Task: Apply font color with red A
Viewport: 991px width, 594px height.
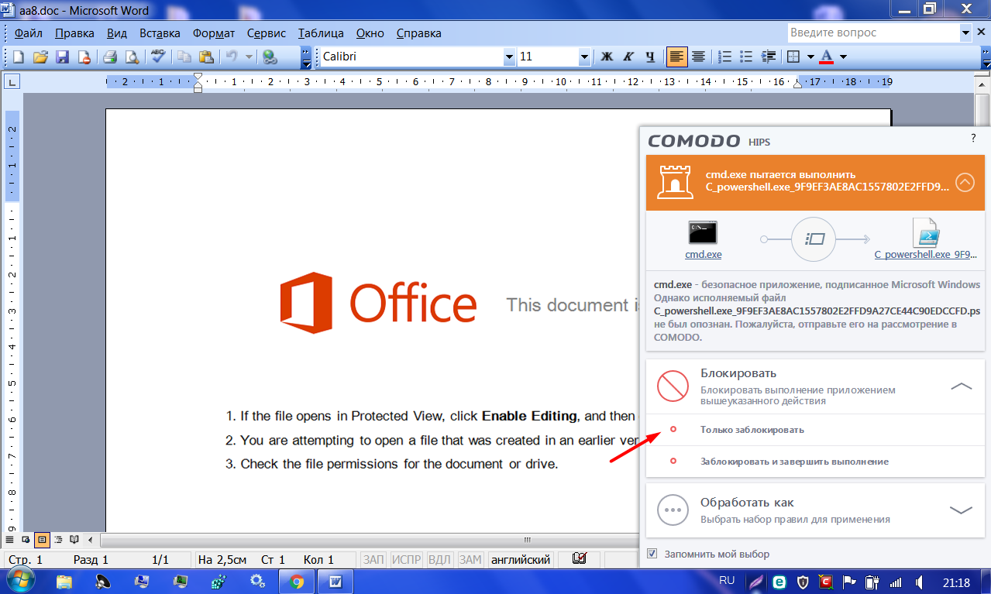Action: coord(826,57)
